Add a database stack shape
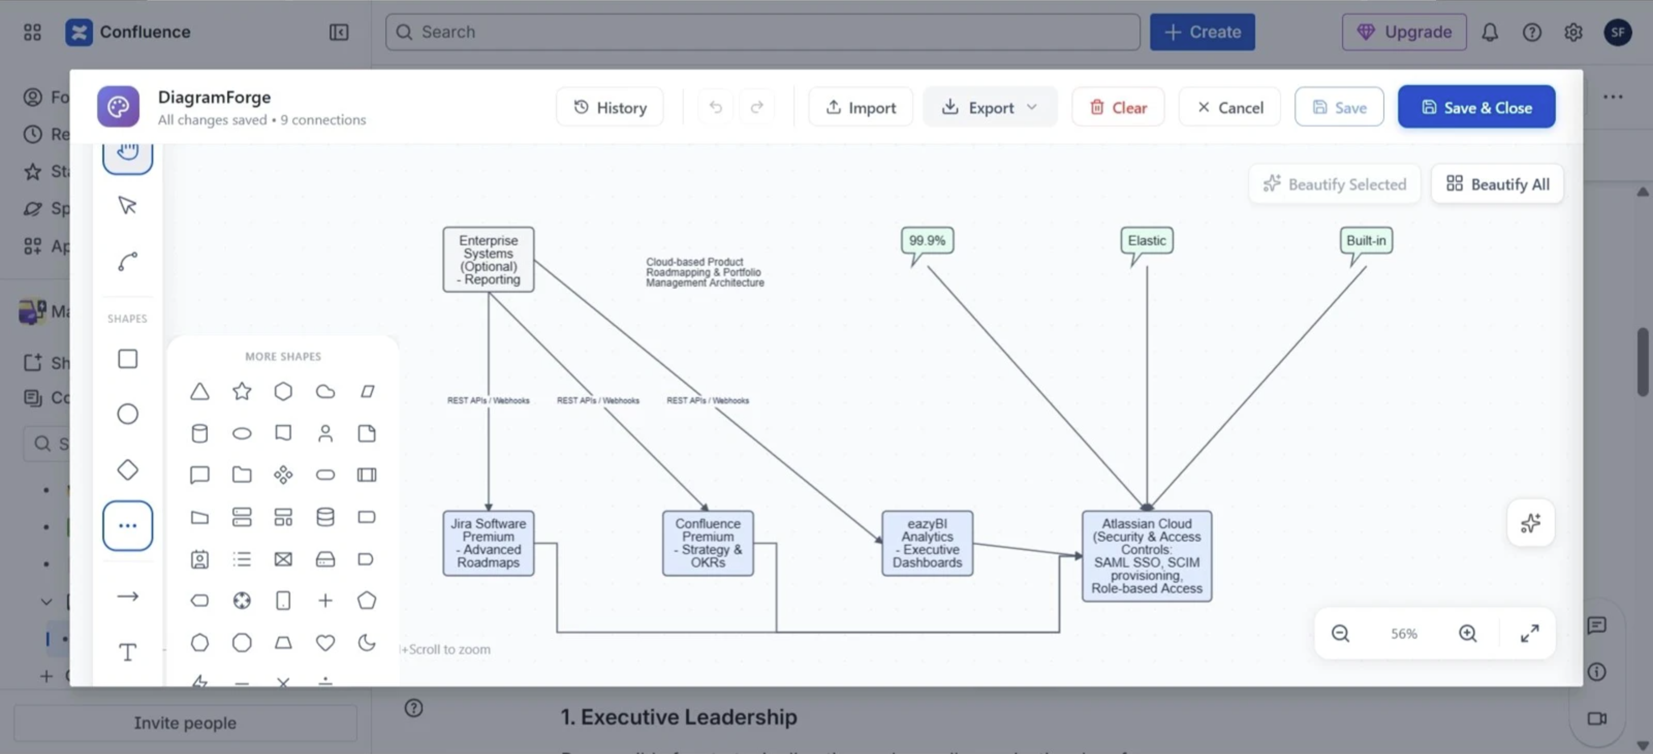The height and width of the screenshot is (754, 1653). (x=325, y=517)
